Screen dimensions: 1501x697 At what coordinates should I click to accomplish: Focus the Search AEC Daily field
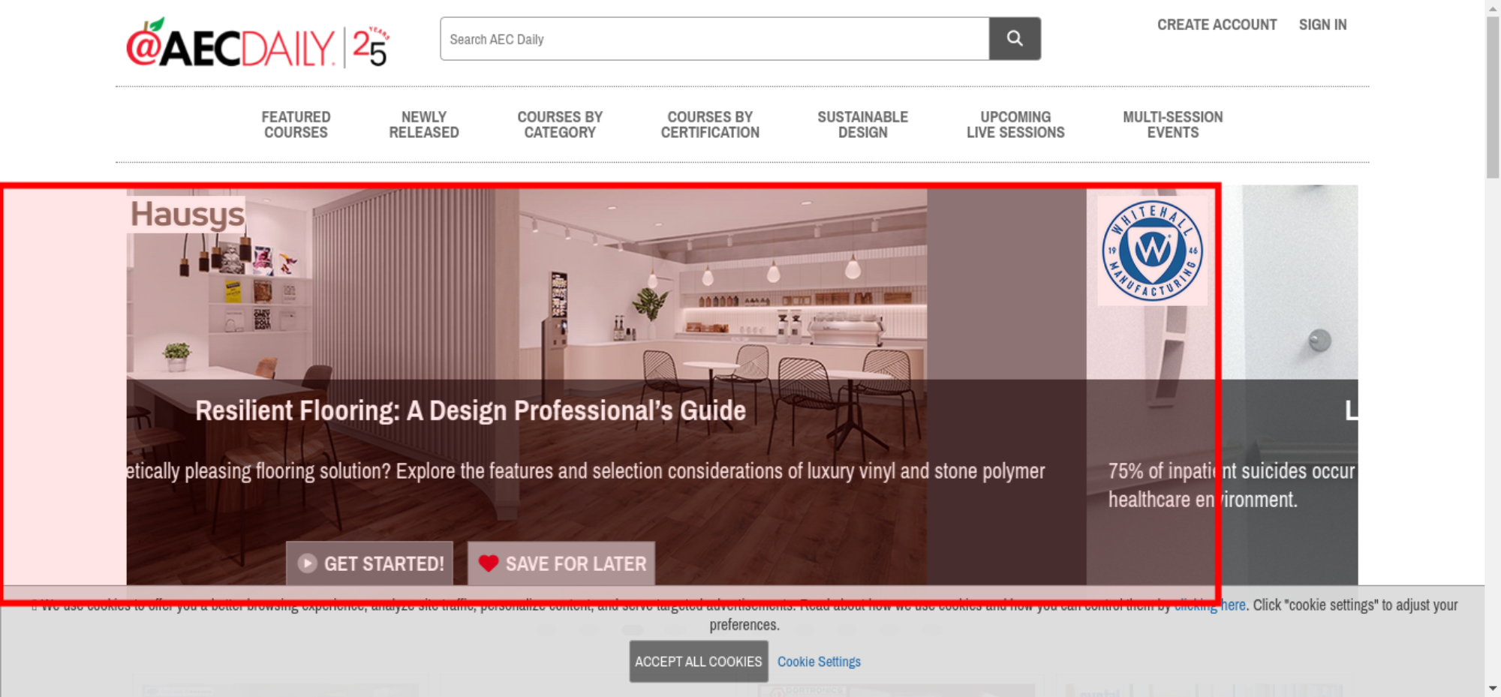[x=714, y=39]
